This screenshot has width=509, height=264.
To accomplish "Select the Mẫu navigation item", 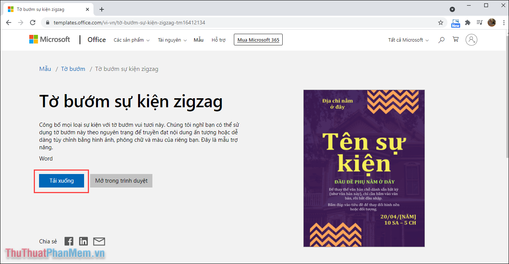I will click(199, 40).
